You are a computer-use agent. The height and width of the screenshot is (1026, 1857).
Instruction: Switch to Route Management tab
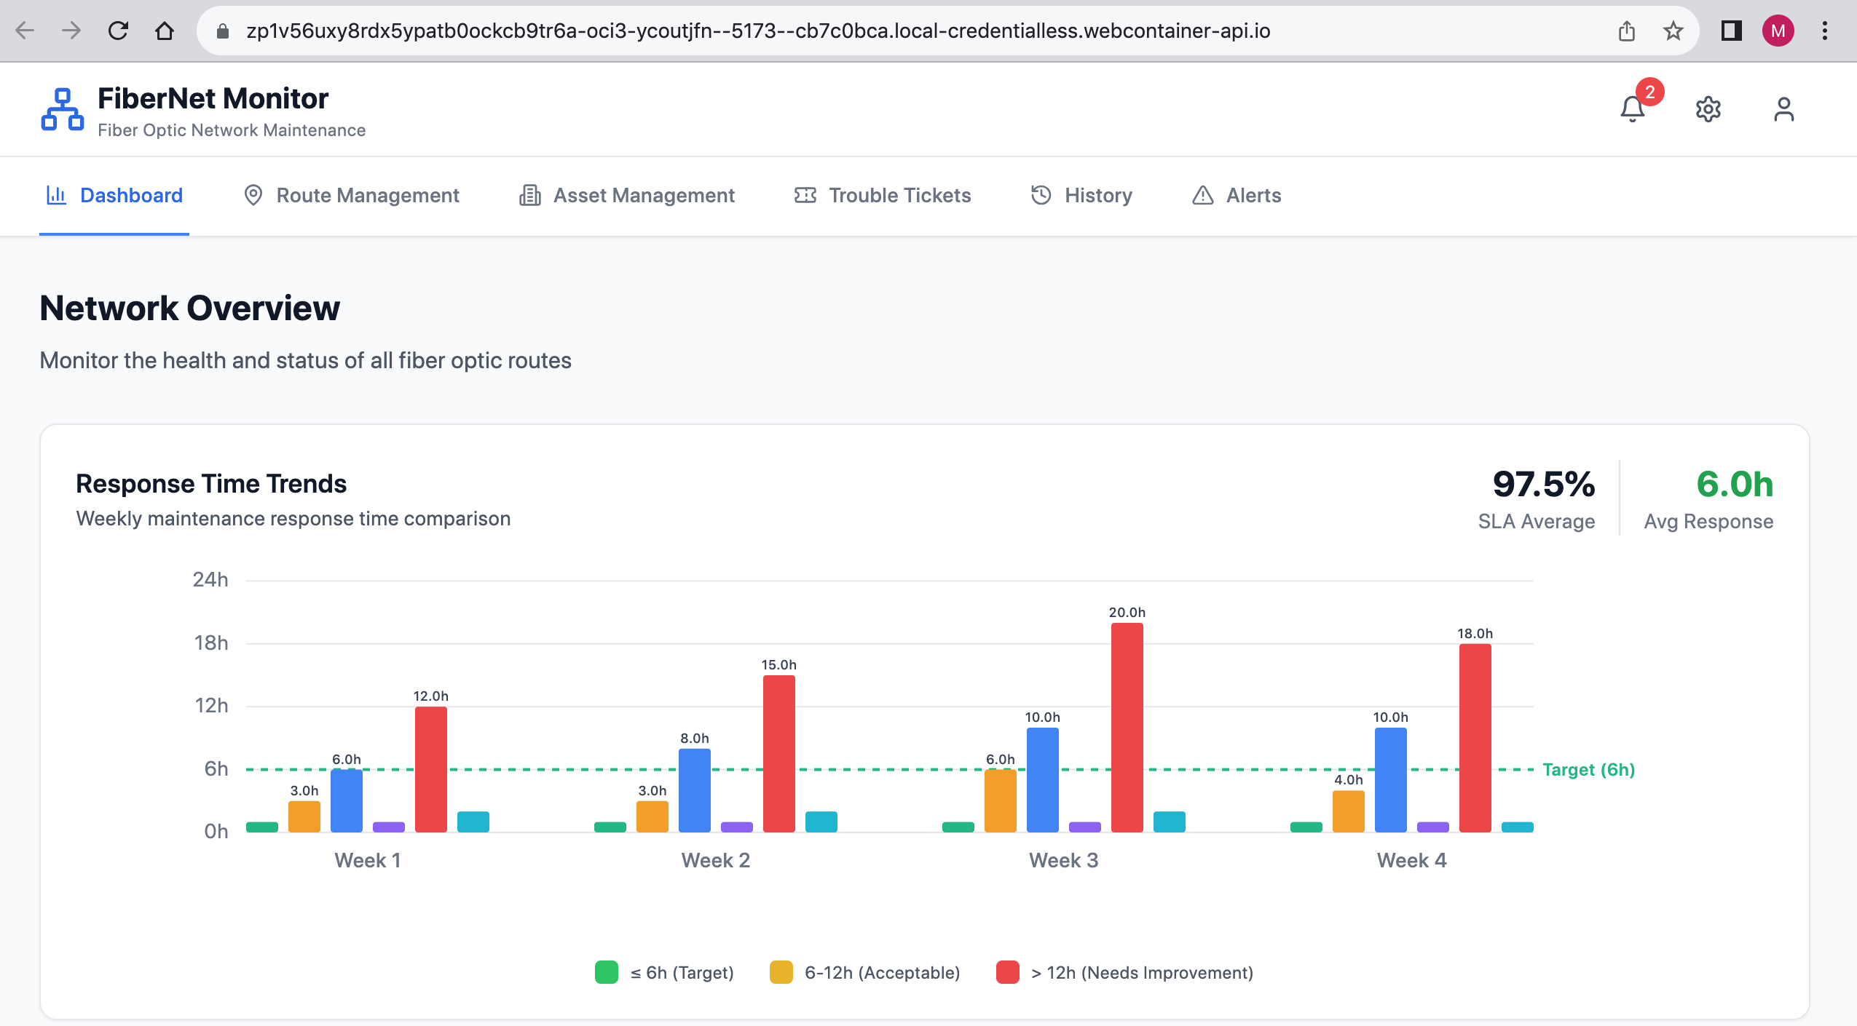[x=351, y=195]
